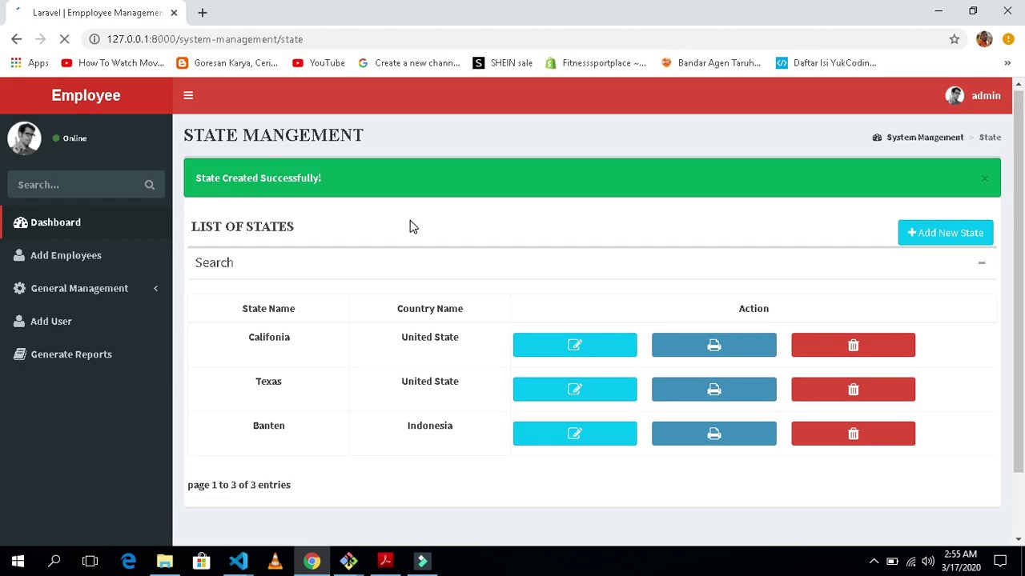
Task: Print the Texas state row
Action: (x=713, y=389)
